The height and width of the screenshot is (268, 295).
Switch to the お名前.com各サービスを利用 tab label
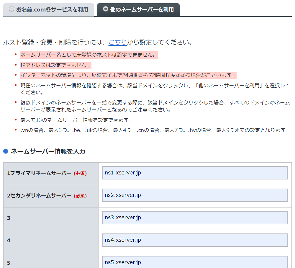point(52,9)
